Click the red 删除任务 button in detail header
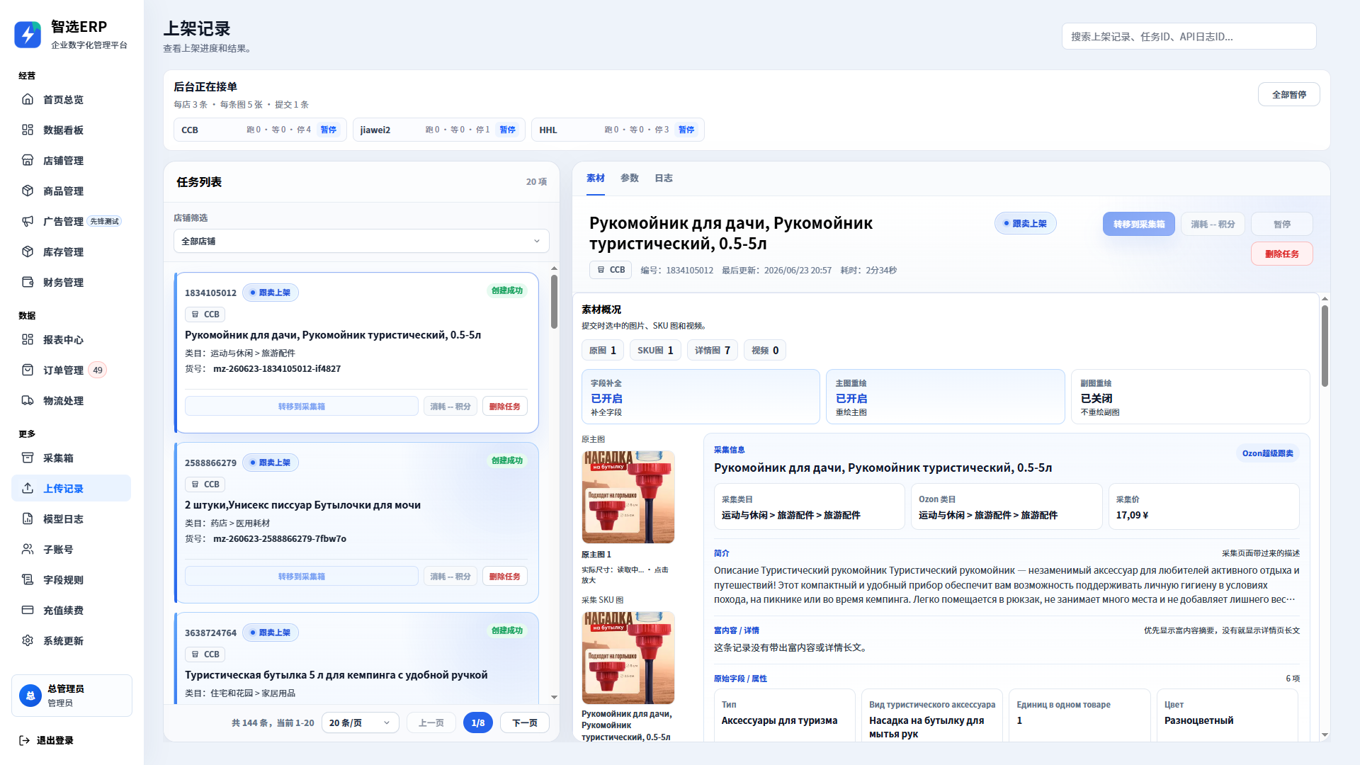The height and width of the screenshot is (765, 1360). pyautogui.click(x=1282, y=254)
